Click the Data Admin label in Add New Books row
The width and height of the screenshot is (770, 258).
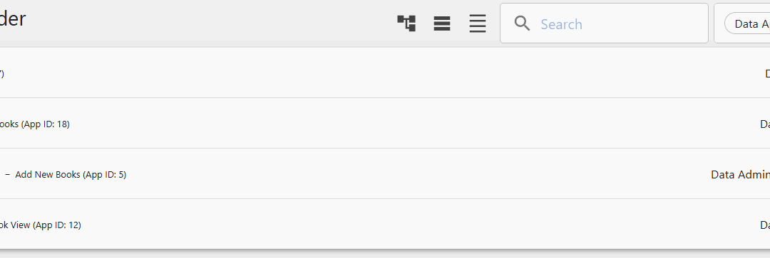pos(740,174)
